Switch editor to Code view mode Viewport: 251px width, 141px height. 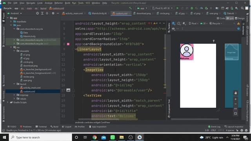[x=221, y=18]
